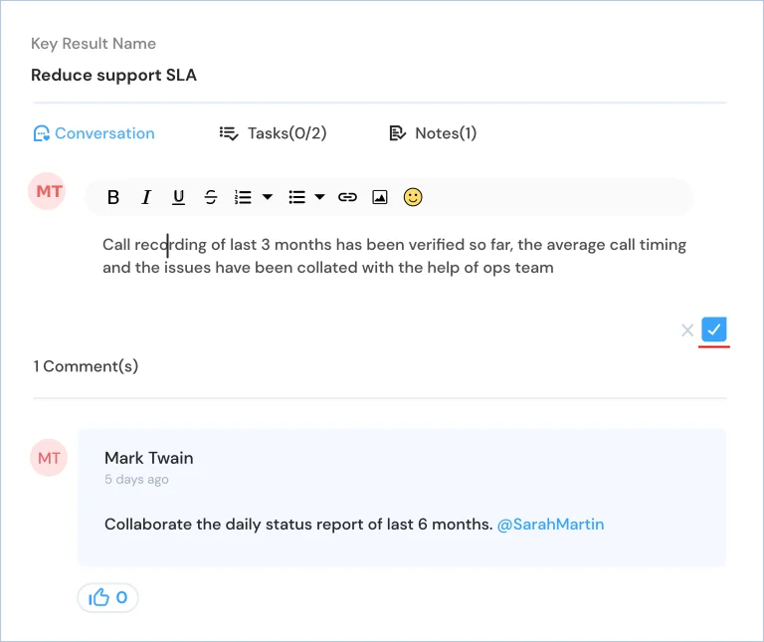
Task: Insert bulleted list
Action: [296, 197]
